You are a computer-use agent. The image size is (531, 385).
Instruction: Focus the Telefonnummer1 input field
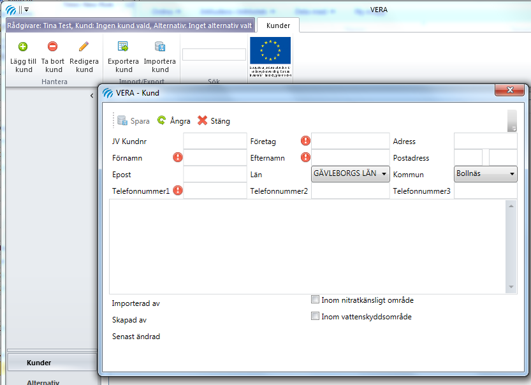tap(215, 191)
